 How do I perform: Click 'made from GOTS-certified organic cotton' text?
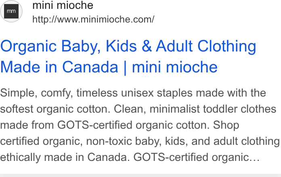click(x=105, y=125)
